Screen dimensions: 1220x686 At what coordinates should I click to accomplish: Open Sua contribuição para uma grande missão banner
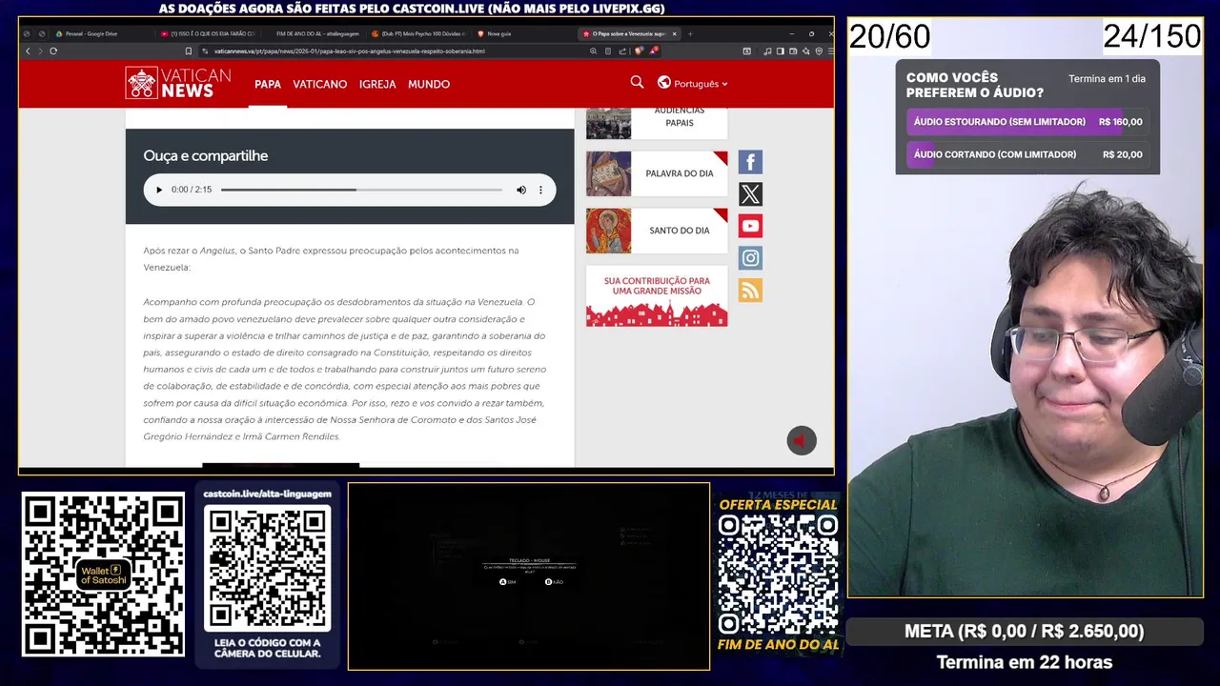point(657,296)
